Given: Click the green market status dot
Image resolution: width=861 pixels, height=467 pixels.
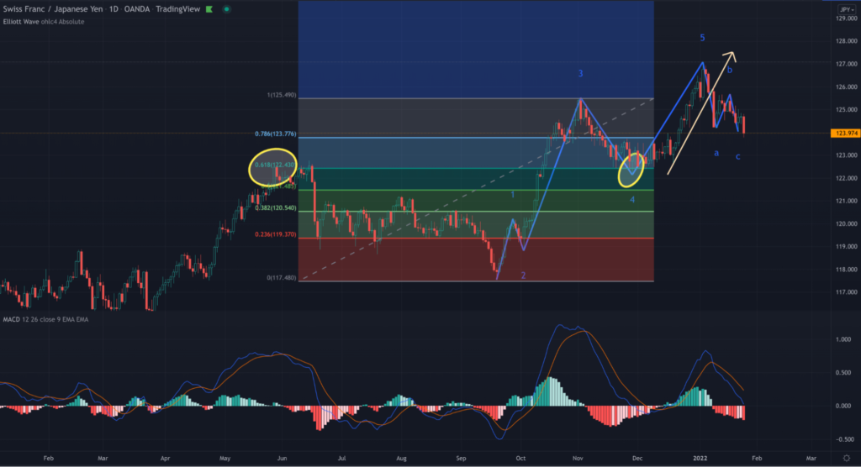Looking at the screenshot, I should tap(226, 9).
